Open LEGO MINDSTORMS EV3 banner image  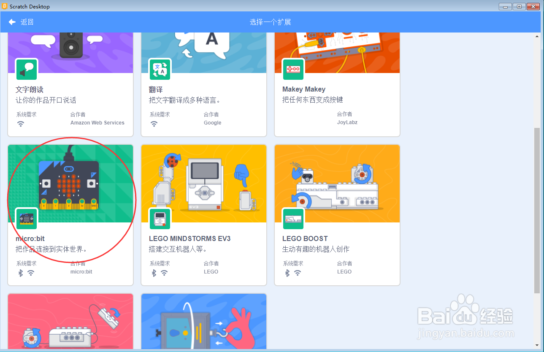tap(204, 184)
